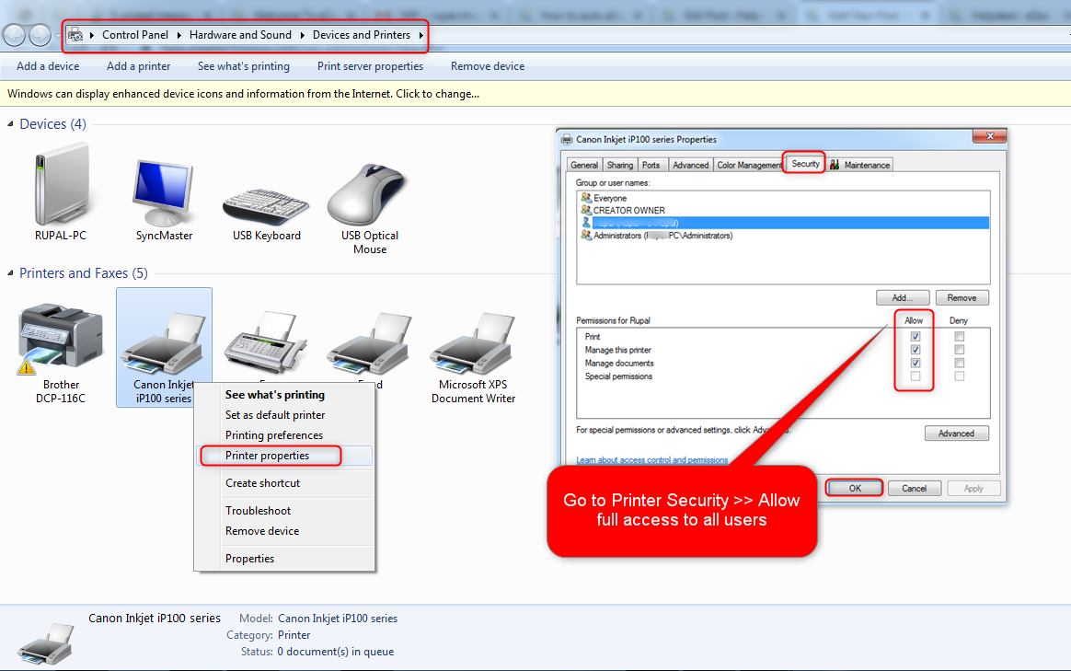Select the Brother DCP-116C printer icon
The width and height of the screenshot is (1071, 671).
(60, 340)
